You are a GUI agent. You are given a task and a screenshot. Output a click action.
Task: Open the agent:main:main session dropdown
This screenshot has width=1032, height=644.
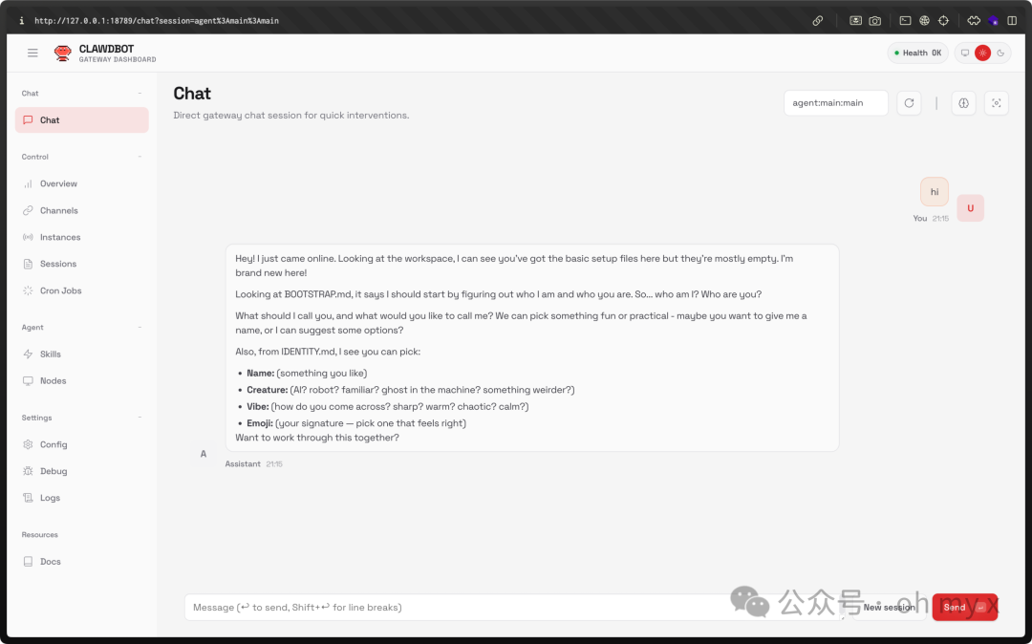835,103
